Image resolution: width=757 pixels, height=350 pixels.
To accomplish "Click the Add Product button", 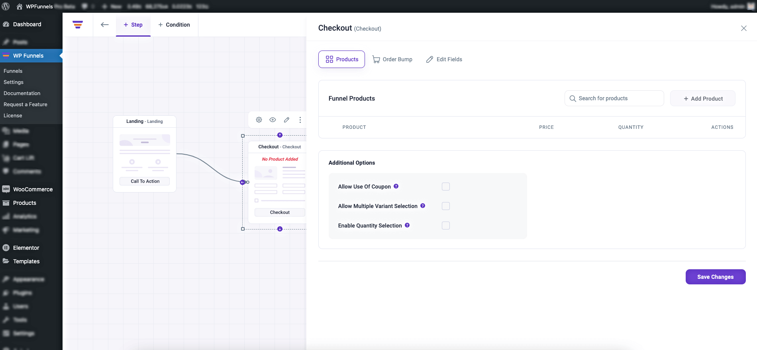I will [x=703, y=98].
